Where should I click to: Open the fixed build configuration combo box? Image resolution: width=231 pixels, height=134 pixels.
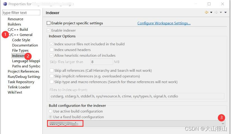click(x=136, y=123)
